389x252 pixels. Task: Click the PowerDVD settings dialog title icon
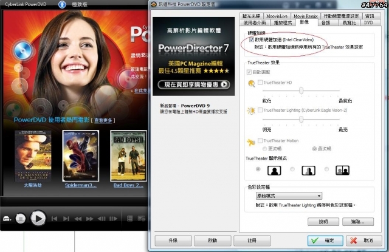pyautogui.click(x=154, y=4)
